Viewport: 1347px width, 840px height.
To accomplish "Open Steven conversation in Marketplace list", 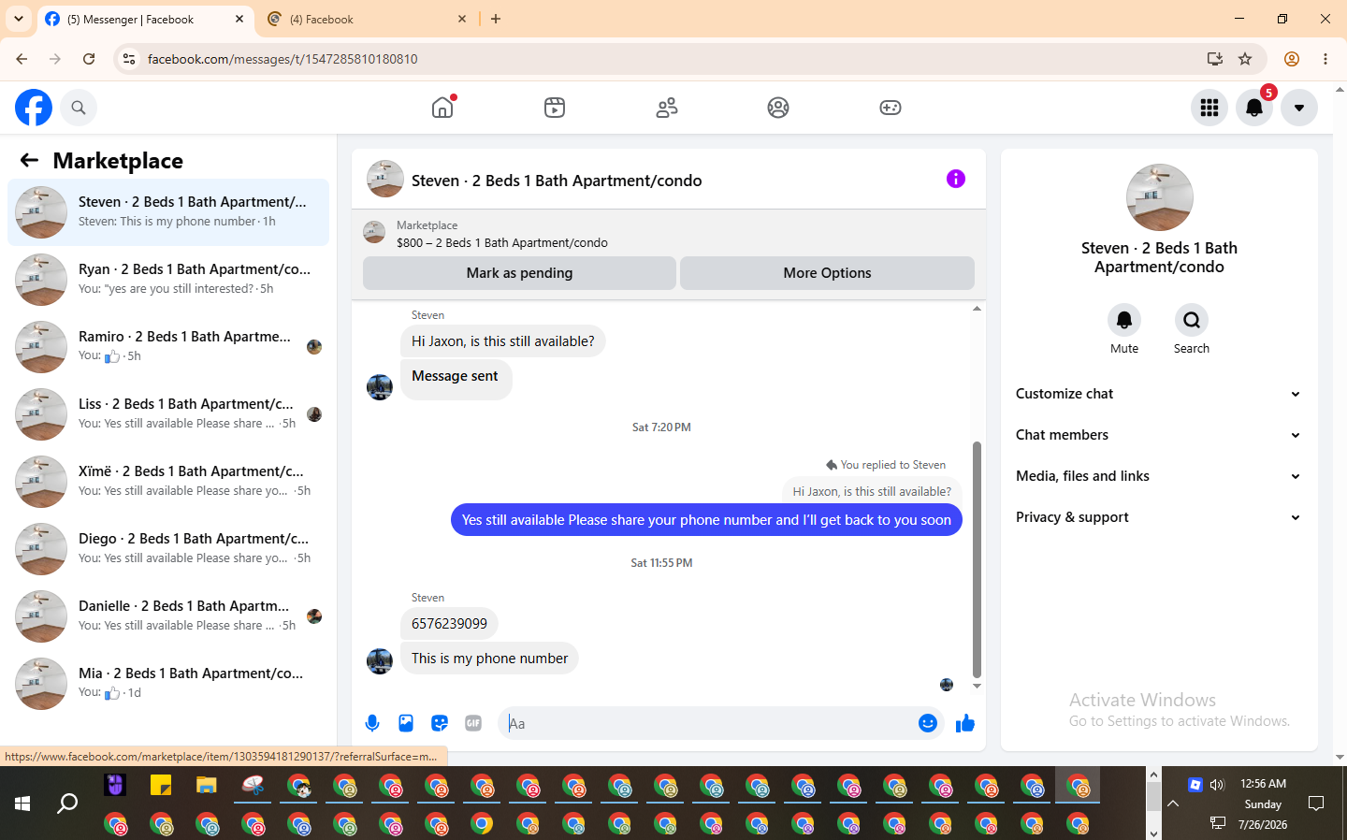I will click(168, 212).
